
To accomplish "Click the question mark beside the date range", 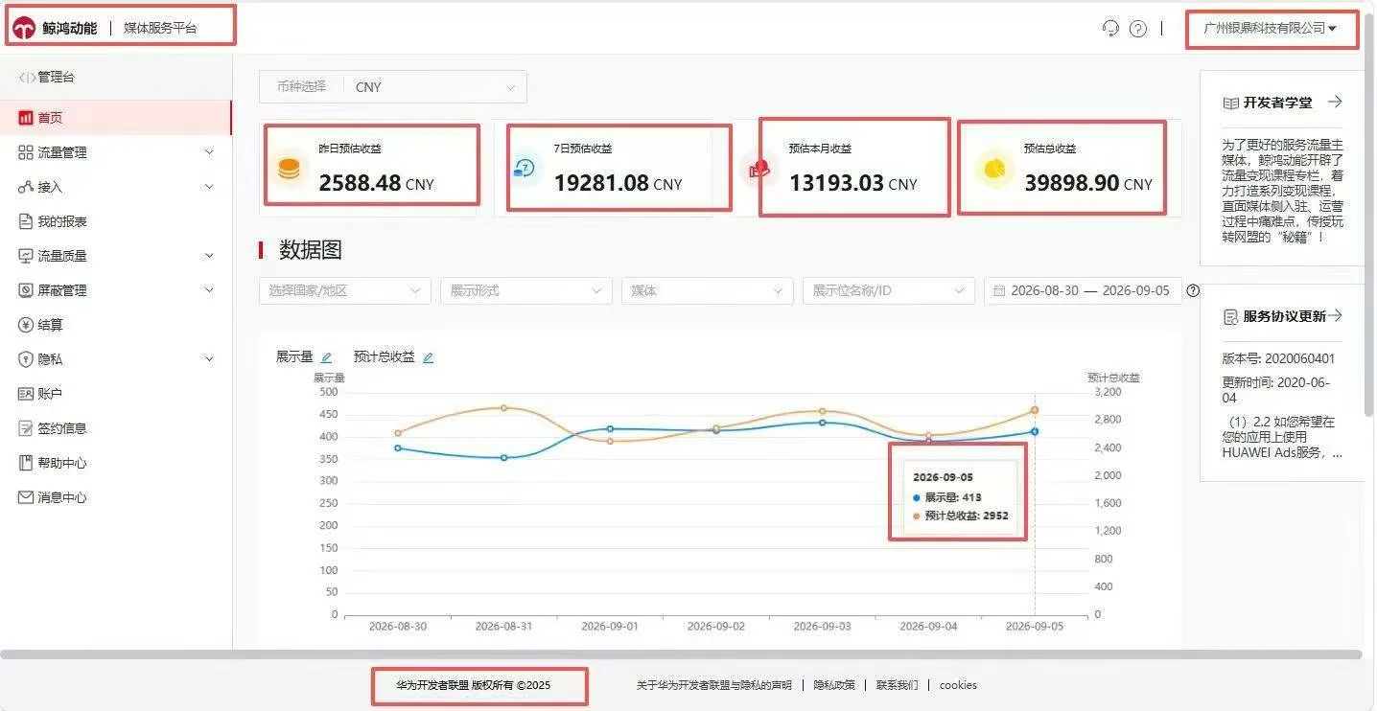I will pos(1193,290).
